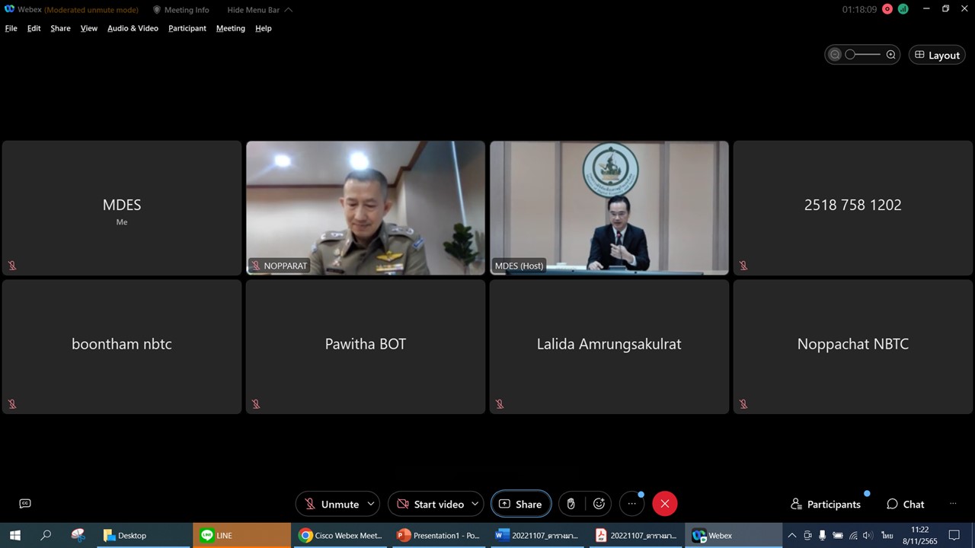Open the Participant menu
The height and width of the screenshot is (548, 975).
[x=187, y=28]
